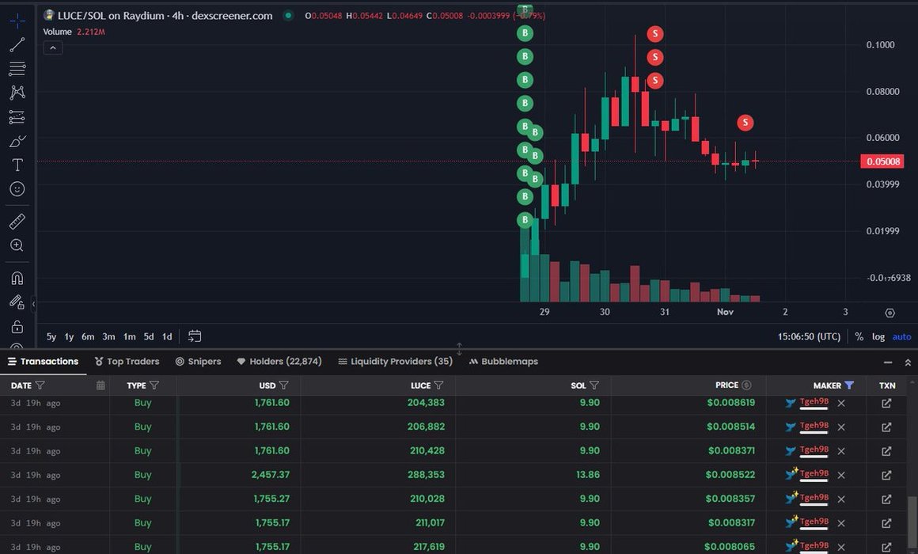918x554 pixels.
Task: Open the 15:06:50 (UTC) timezone menu
Action: coord(809,336)
